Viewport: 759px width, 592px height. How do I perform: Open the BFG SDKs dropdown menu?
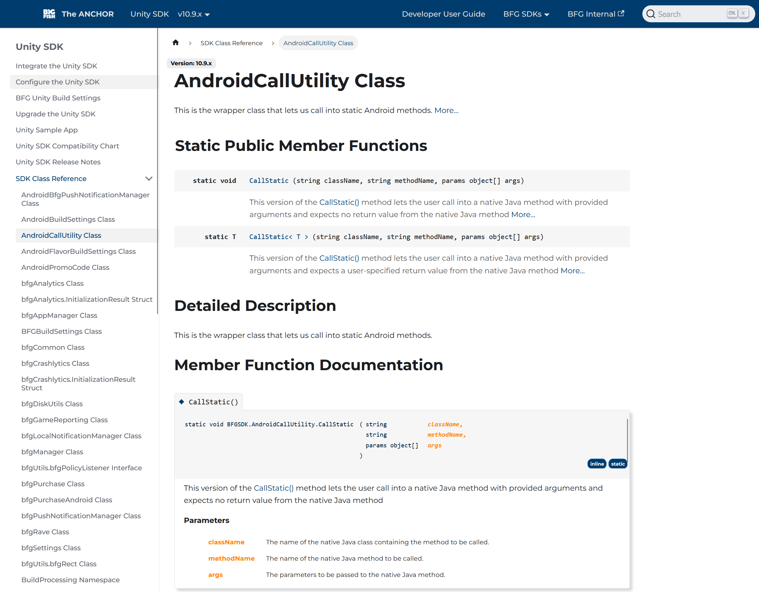526,14
